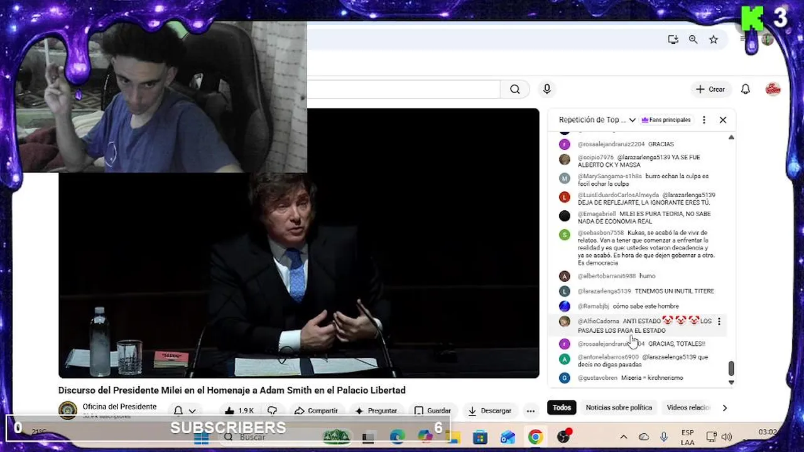Like the video showing 1.9 K

[239, 411]
